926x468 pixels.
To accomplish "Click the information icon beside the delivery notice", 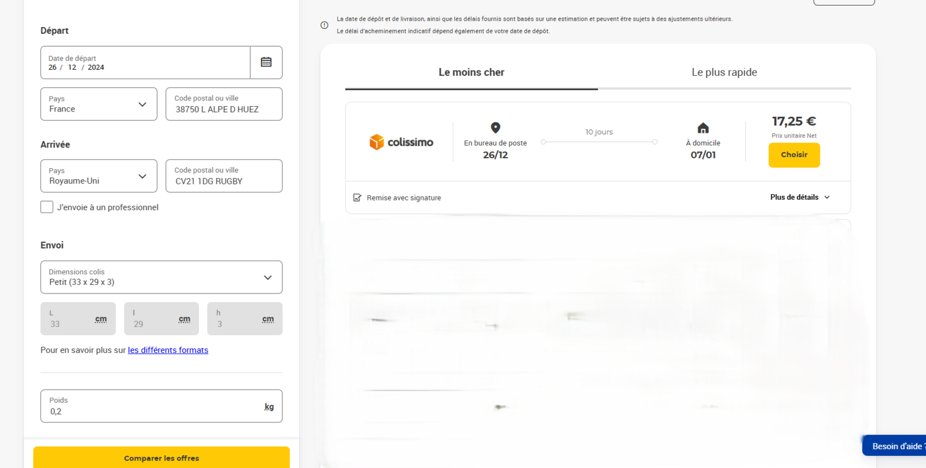I will click(324, 25).
